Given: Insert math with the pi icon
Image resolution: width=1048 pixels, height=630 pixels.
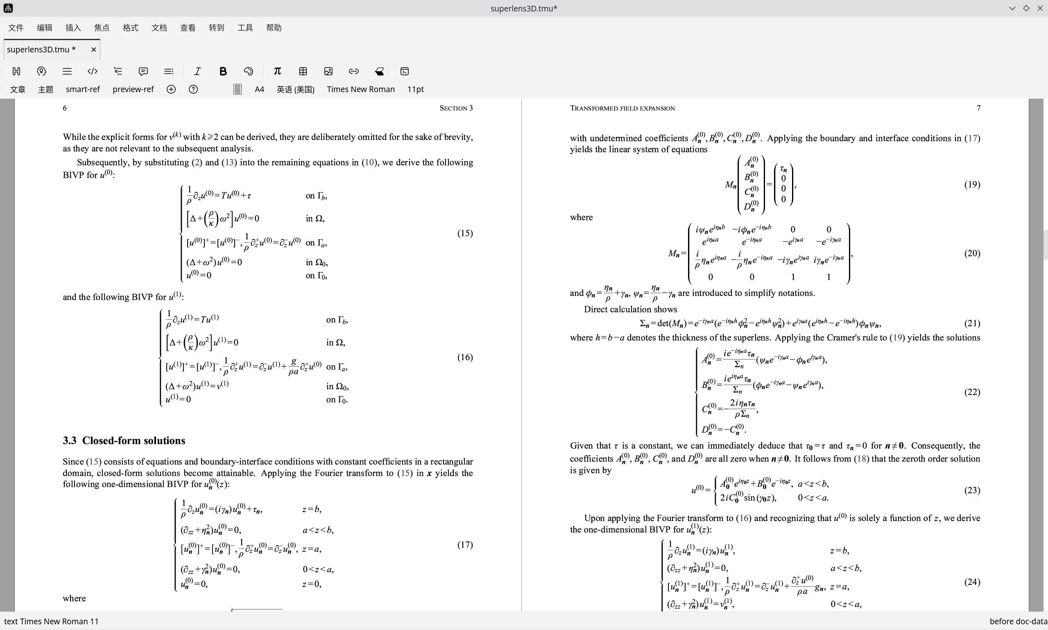Looking at the screenshot, I should 277,71.
